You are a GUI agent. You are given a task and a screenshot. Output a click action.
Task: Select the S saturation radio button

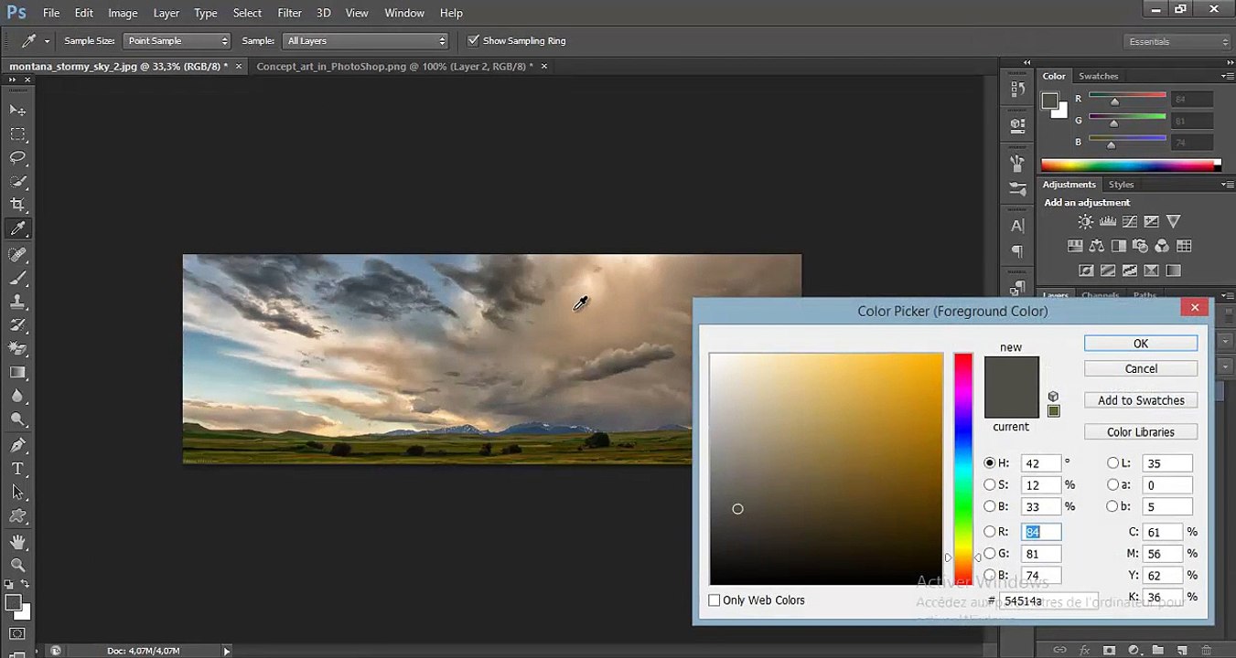(990, 485)
